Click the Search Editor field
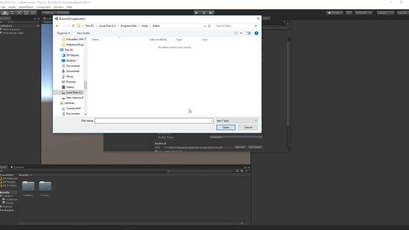Viewport: 409px width, 230px height. [x=234, y=26]
